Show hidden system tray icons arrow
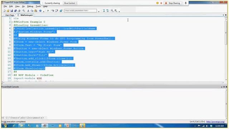This screenshot has width=229, height=129. 195,126
